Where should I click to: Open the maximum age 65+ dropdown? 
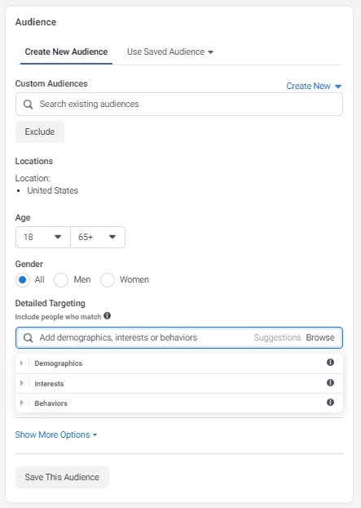[x=98, y=237]
